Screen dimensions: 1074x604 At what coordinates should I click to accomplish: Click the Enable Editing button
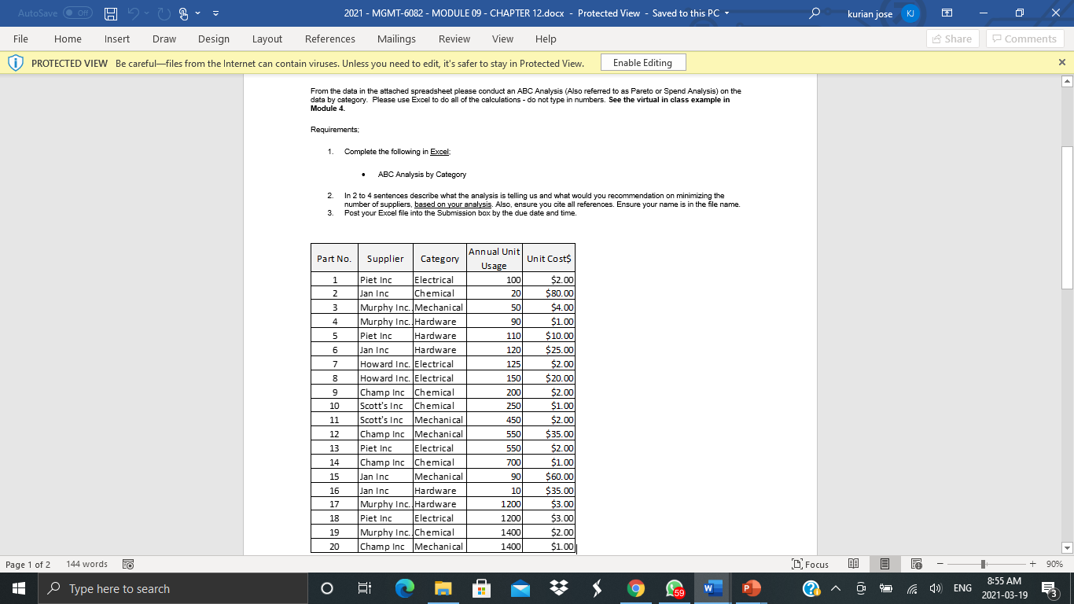[642, 63]
